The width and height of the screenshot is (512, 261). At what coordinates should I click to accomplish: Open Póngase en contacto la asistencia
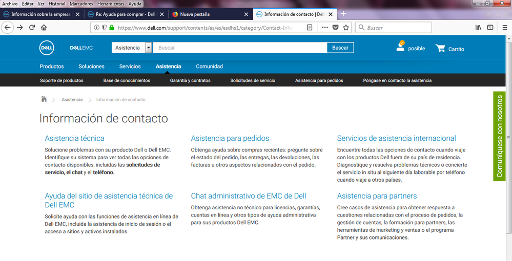(x=397, y=80)
